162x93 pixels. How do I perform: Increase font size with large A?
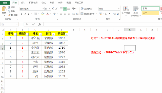(x=53, y=9)
